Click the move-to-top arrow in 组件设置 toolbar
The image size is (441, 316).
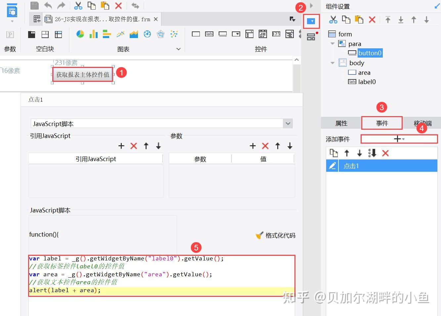(x=387, y=20)
